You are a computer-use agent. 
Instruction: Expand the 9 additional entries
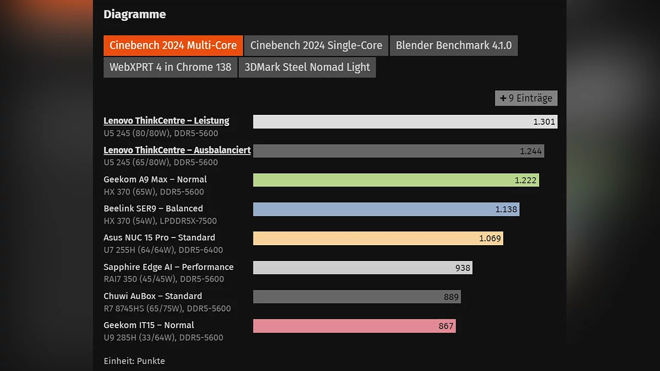[526, 98]
